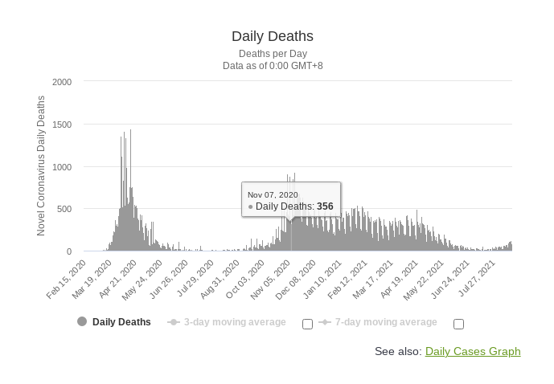Enable the checkbox after 7-day moving average
The image size is (554, 384).
[x=458, y=324]
